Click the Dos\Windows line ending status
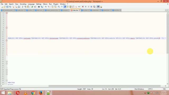 [139, 89]
